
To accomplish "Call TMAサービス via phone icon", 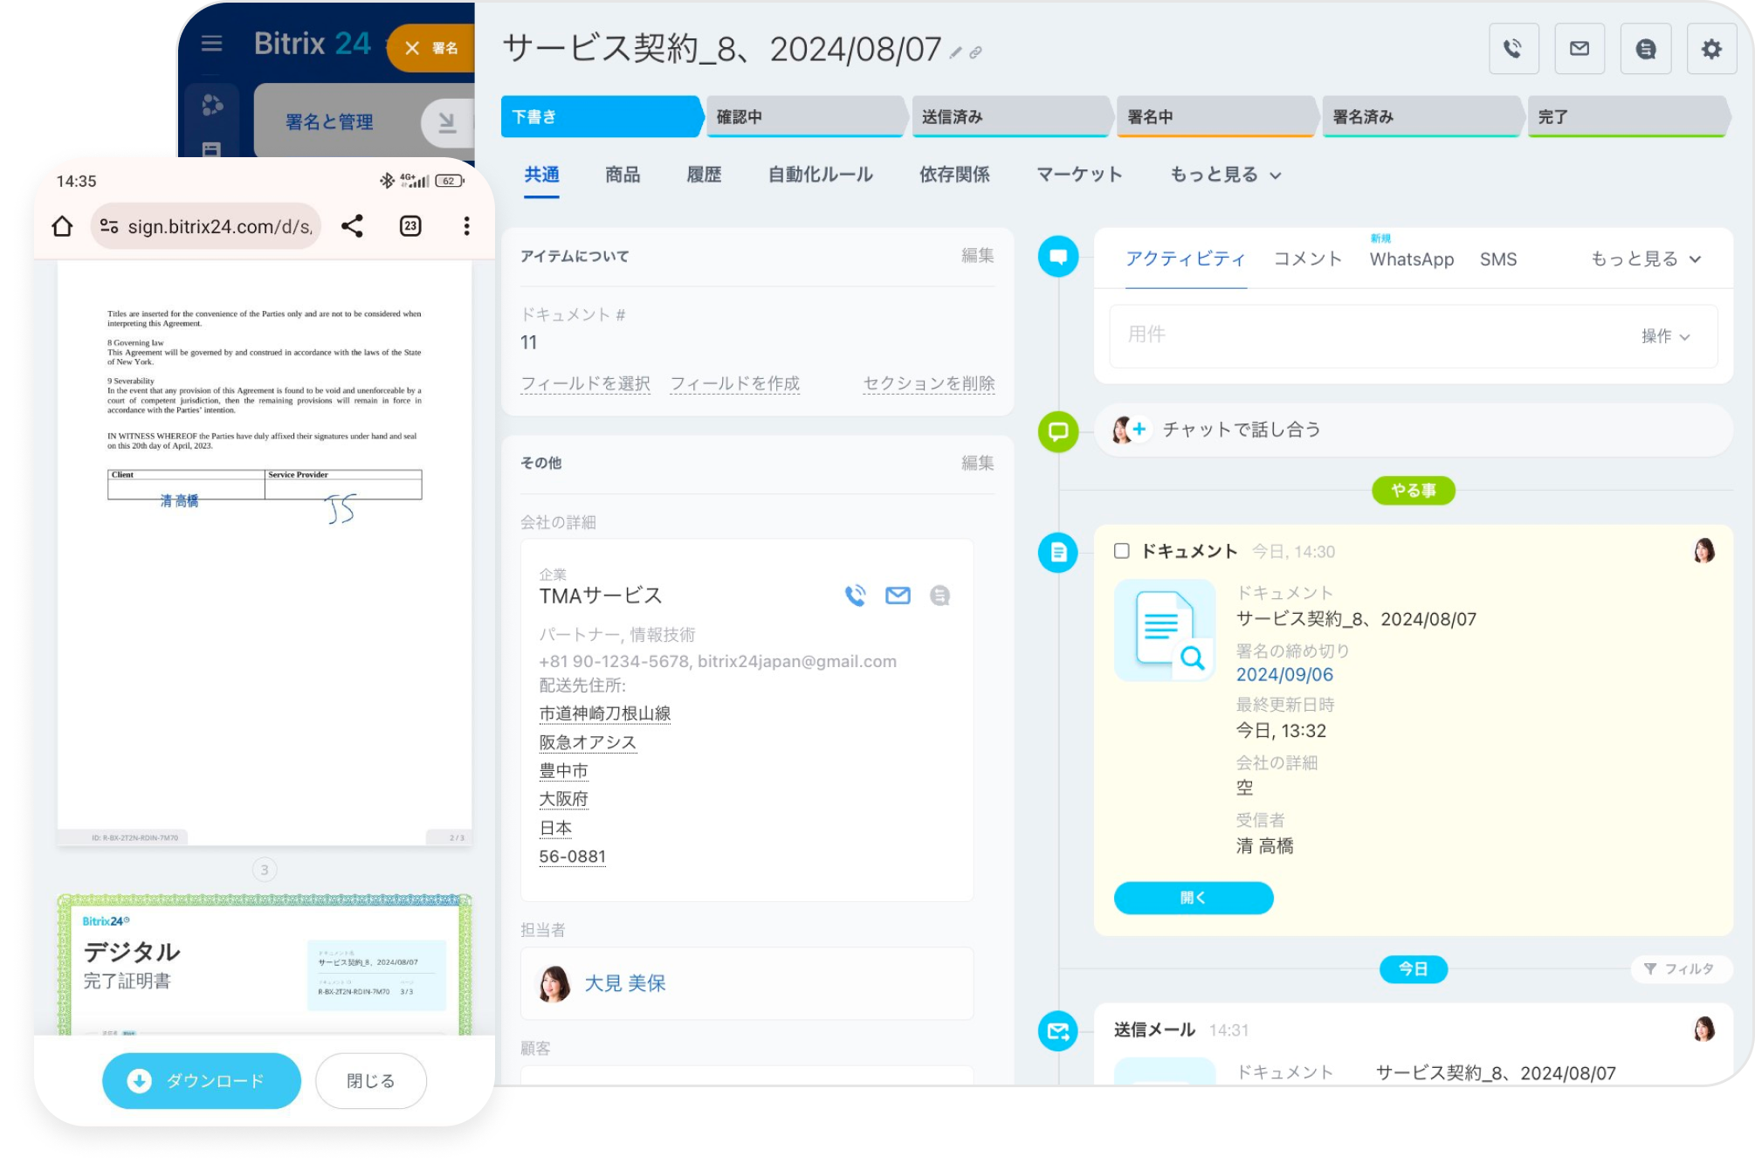I will [x=855, y=596].
